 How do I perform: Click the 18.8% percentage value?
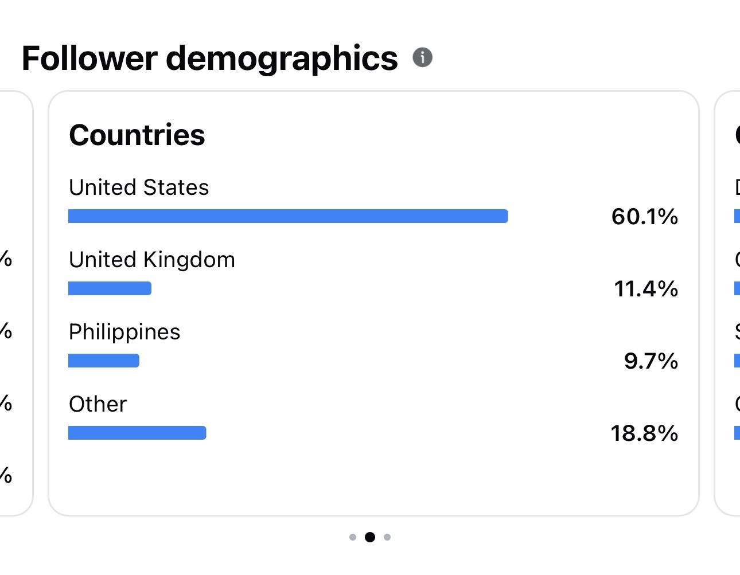(644, 433)
